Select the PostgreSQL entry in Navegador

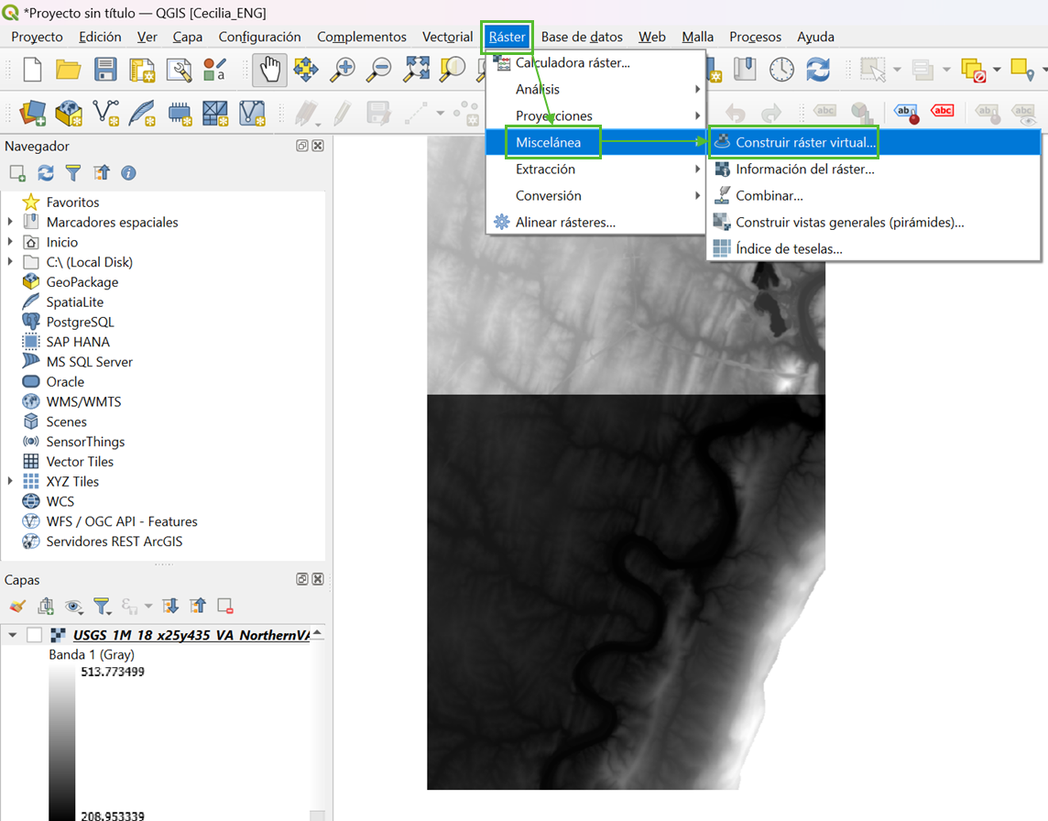coord(81,323)
